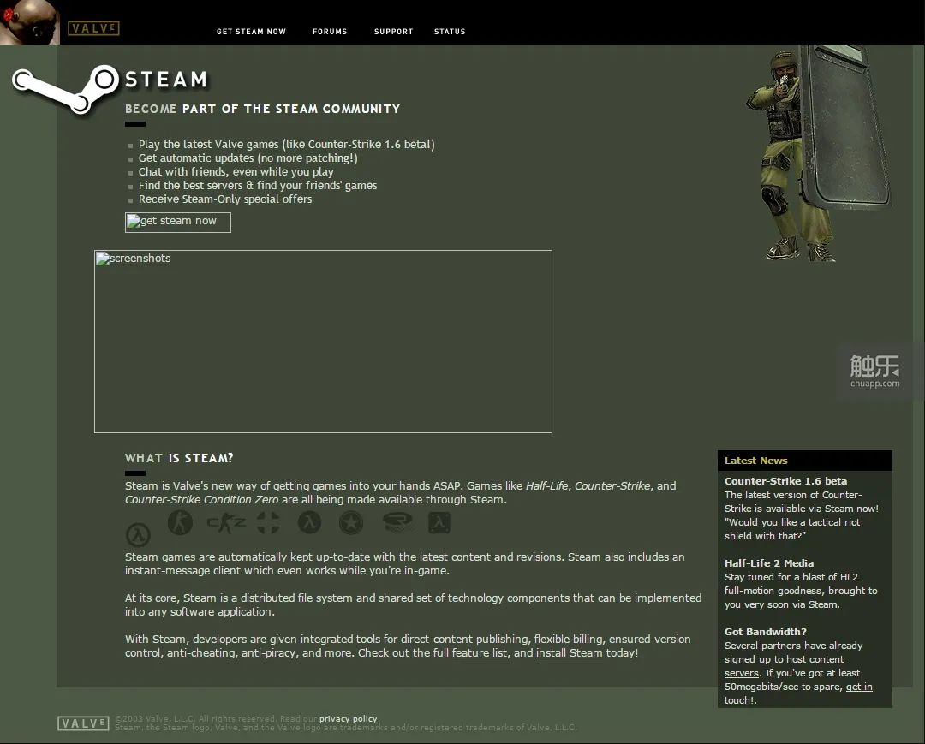Follow the 'feature list' link
Viewport: 925px width, 744px height.
[479, 653]
